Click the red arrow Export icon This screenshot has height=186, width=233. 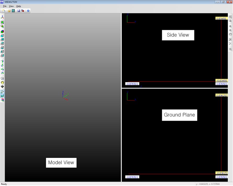tap(23, 11)
